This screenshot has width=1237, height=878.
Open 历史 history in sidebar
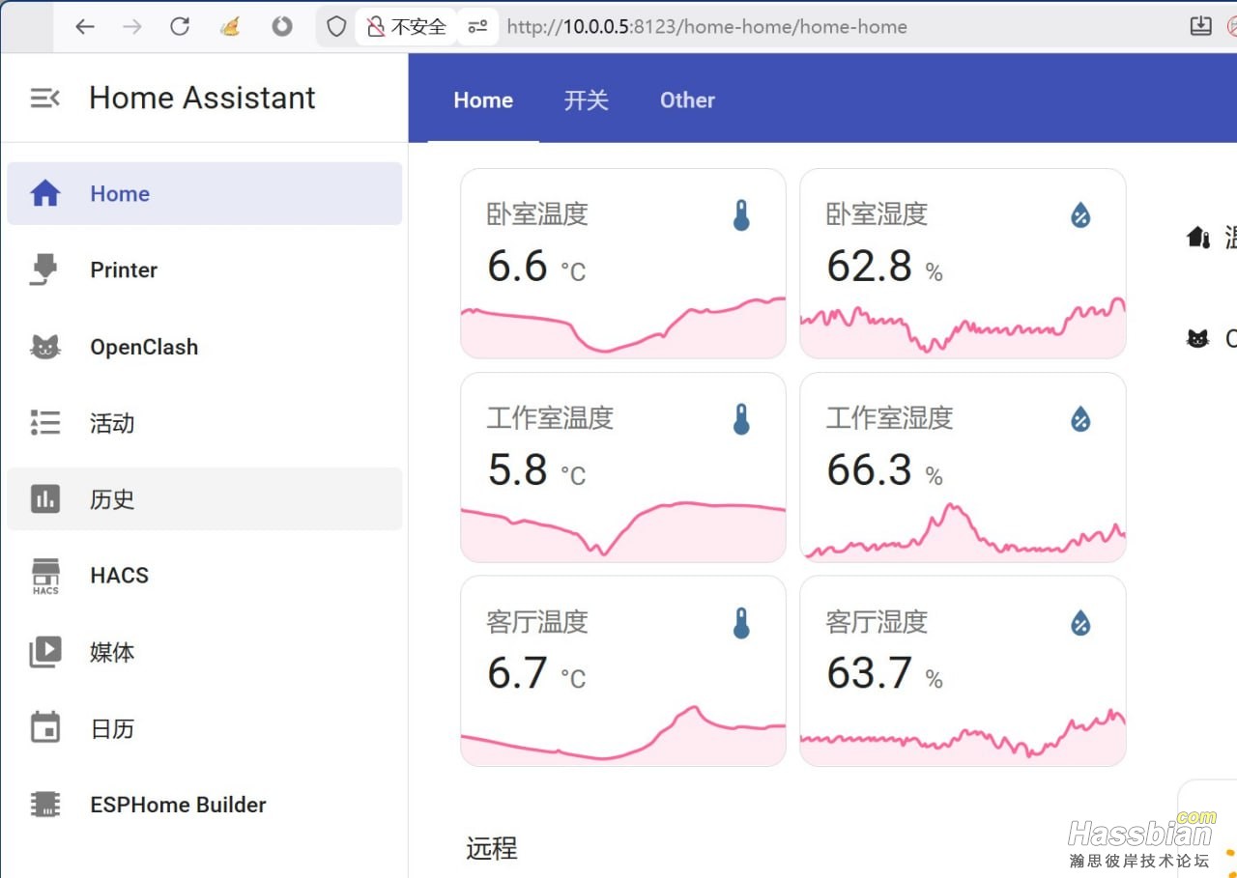(112, 499)
